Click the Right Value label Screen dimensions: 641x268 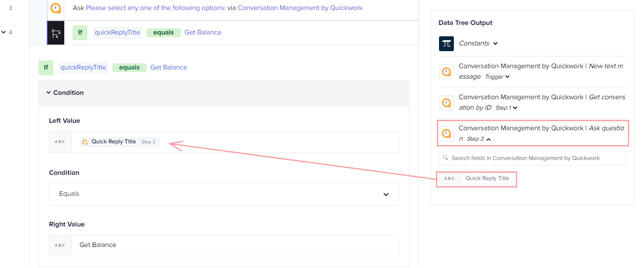[x=67, y=224]
